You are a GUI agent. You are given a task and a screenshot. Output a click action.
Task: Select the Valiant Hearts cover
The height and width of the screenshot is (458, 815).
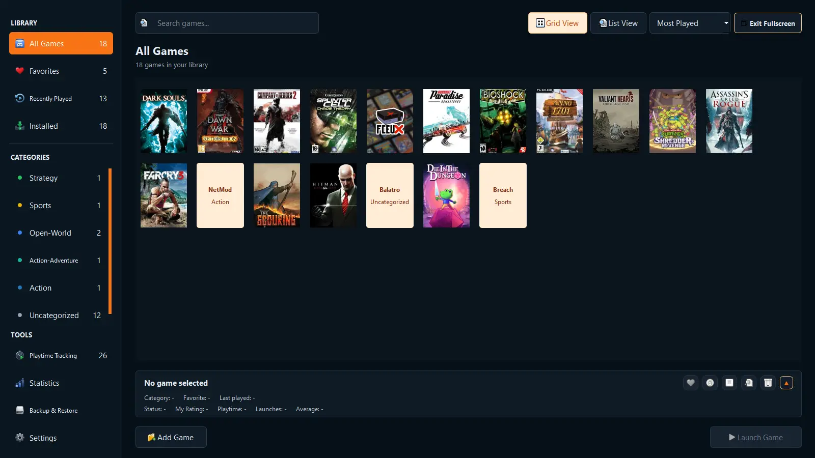[x=616, y=121]
